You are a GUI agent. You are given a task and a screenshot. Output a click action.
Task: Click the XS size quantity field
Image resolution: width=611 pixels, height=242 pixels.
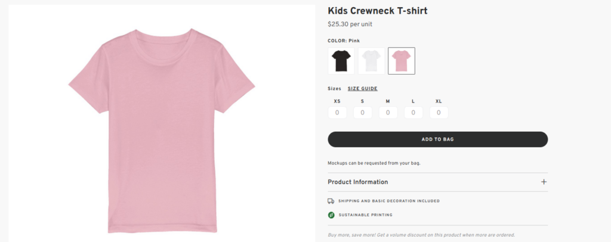[337, 112]
